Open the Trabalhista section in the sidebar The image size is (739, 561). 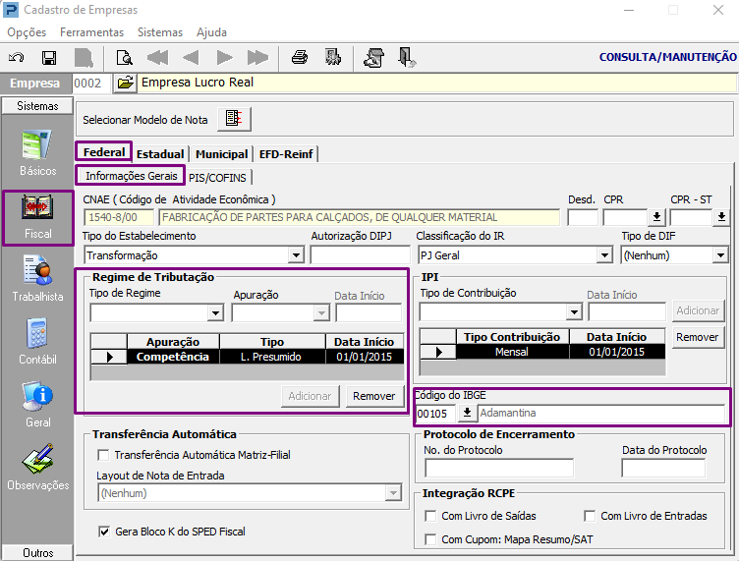coord(37,279)
